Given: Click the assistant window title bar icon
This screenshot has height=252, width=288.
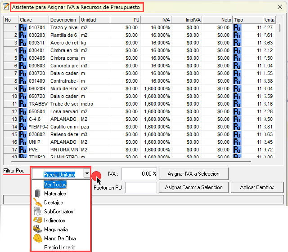Looking at the screenshot, I should pyautogui.click(x=6, y=8).
